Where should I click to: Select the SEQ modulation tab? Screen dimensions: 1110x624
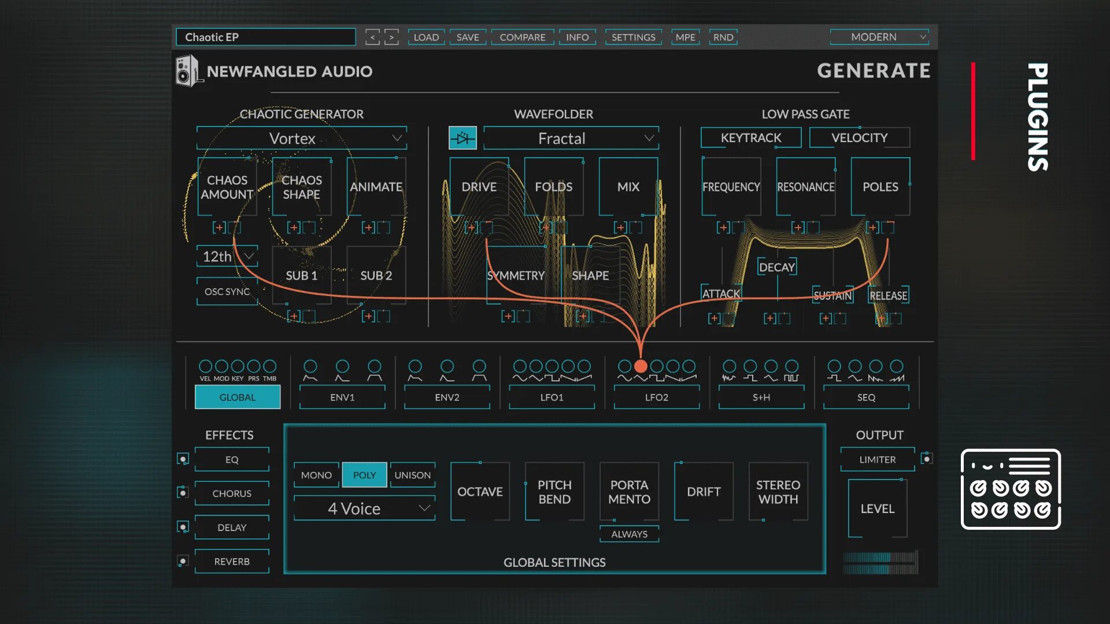(x=866, y=398)
